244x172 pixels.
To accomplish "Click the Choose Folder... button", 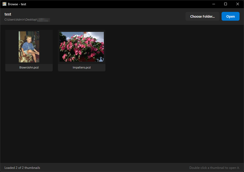I will tap(202, 16).
